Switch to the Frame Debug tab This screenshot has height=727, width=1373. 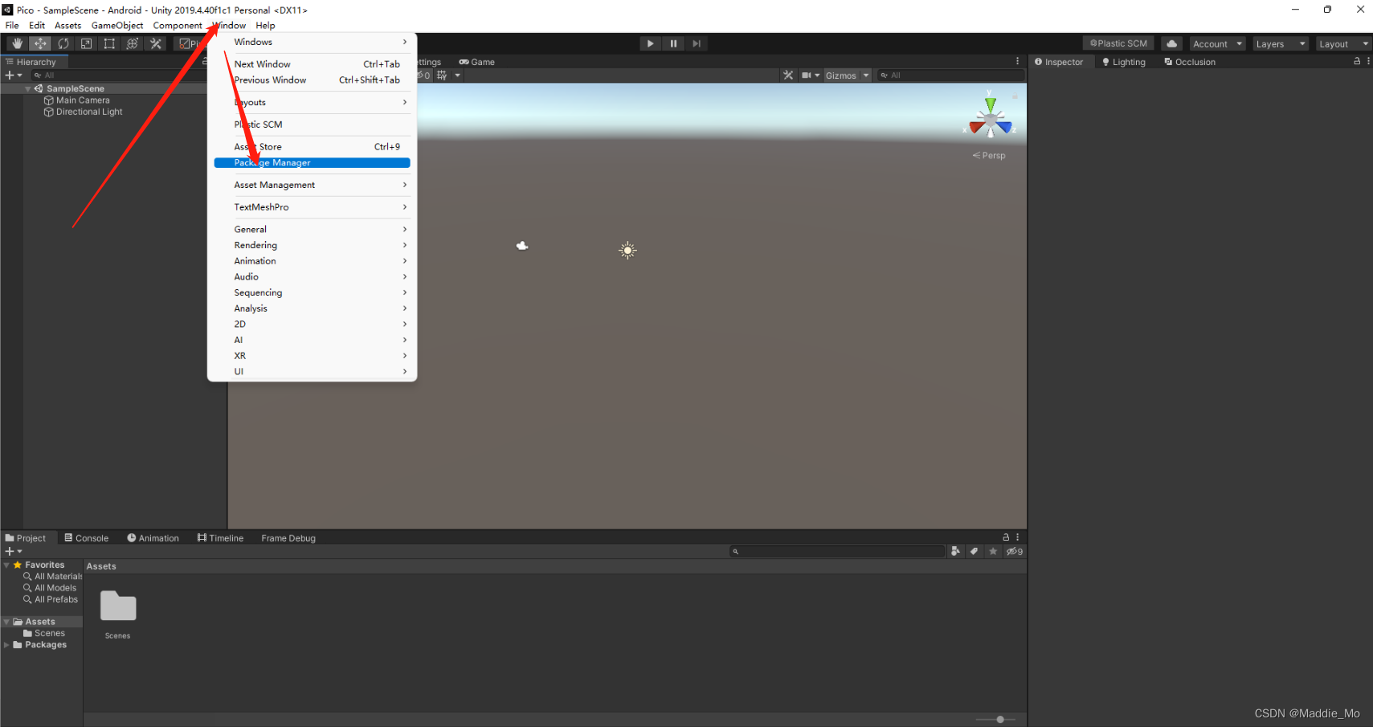[288, 538]
